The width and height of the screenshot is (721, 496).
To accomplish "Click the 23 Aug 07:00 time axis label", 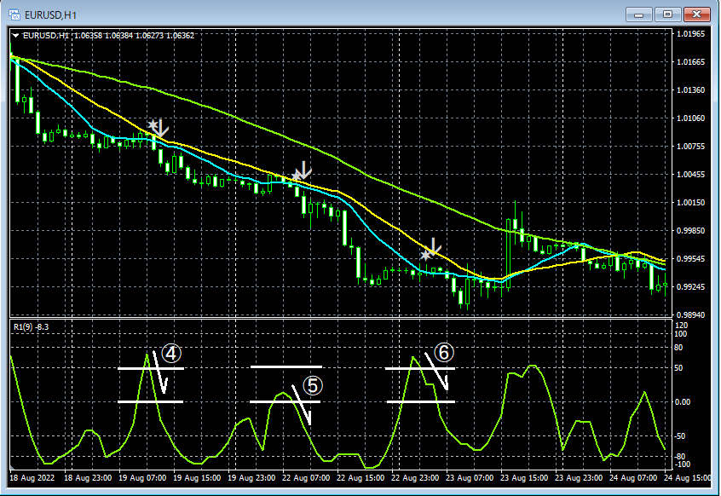I will point(470,478).
